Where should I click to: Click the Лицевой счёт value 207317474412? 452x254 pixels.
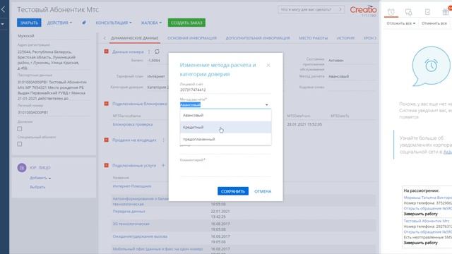(x=193, y=90)
